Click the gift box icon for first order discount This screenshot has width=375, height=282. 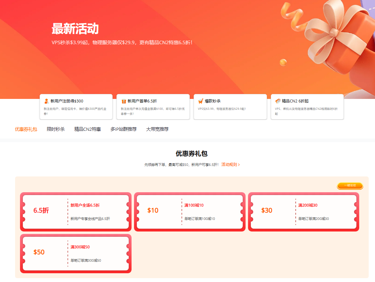coord(123,101)
